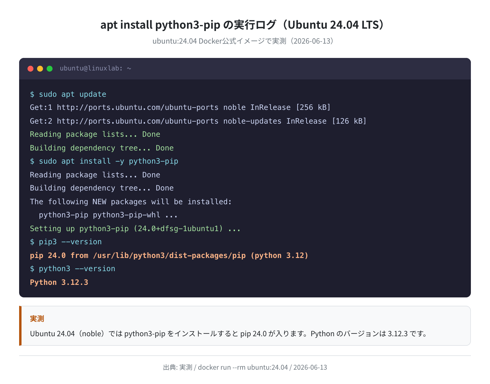
Task: Click the orange 'pip 24.0 from' output line
Action: [169, 256]
